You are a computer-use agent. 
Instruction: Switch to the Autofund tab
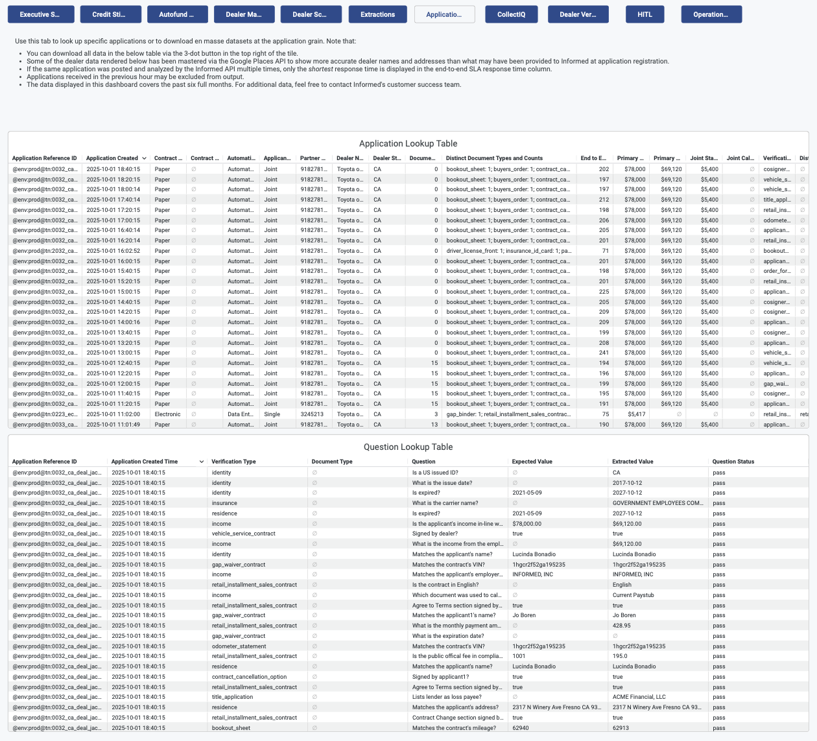[x=176, y=14]
